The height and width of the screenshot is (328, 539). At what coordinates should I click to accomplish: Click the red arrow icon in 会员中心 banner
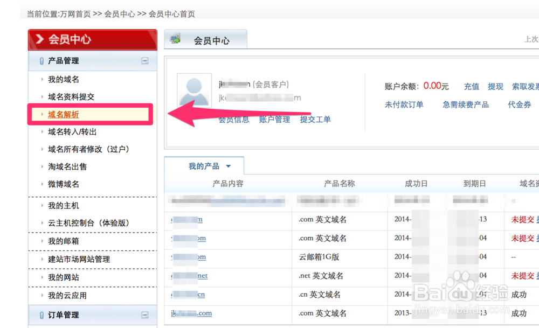(x=39, y=39)
